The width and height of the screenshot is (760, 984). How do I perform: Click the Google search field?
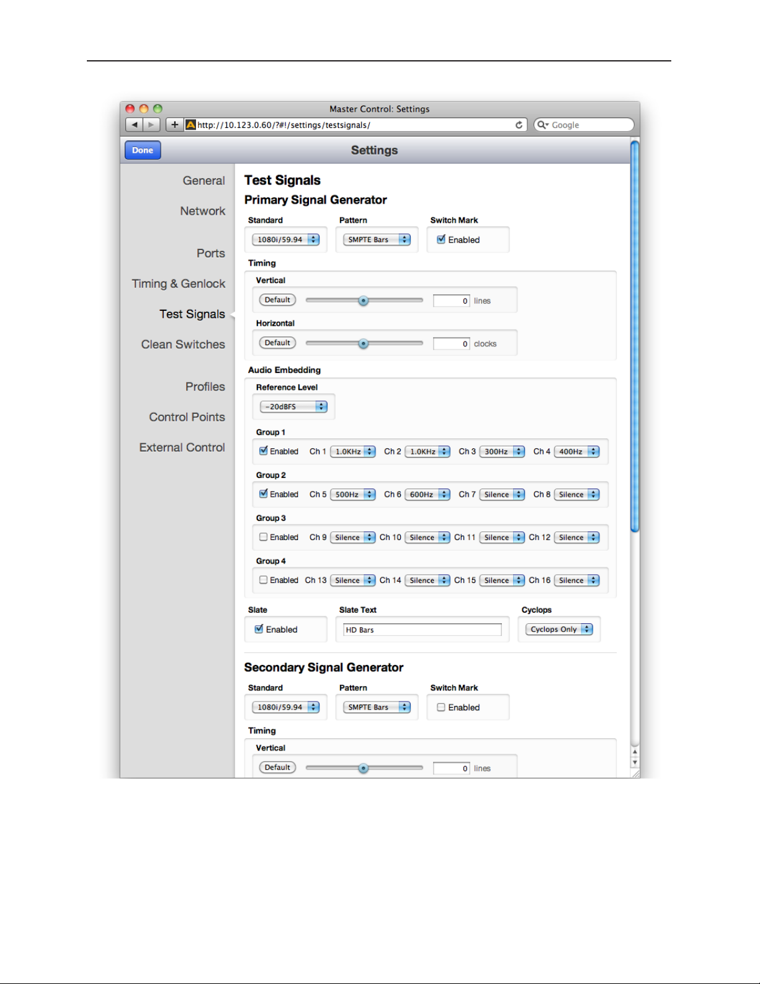(x=584, y=125)
